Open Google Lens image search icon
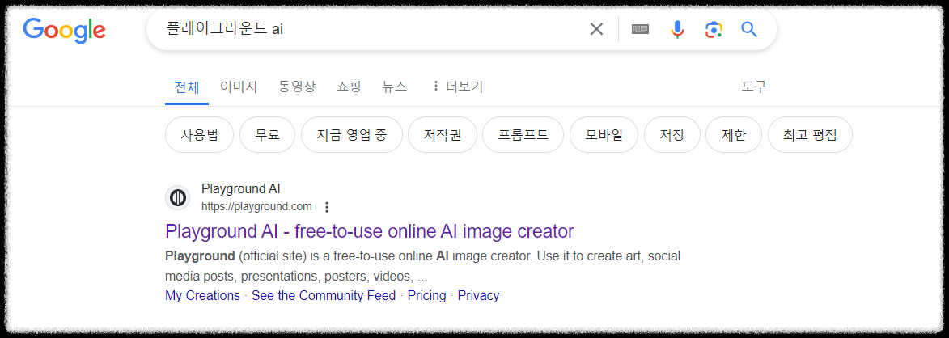 (x=714, y=29)
